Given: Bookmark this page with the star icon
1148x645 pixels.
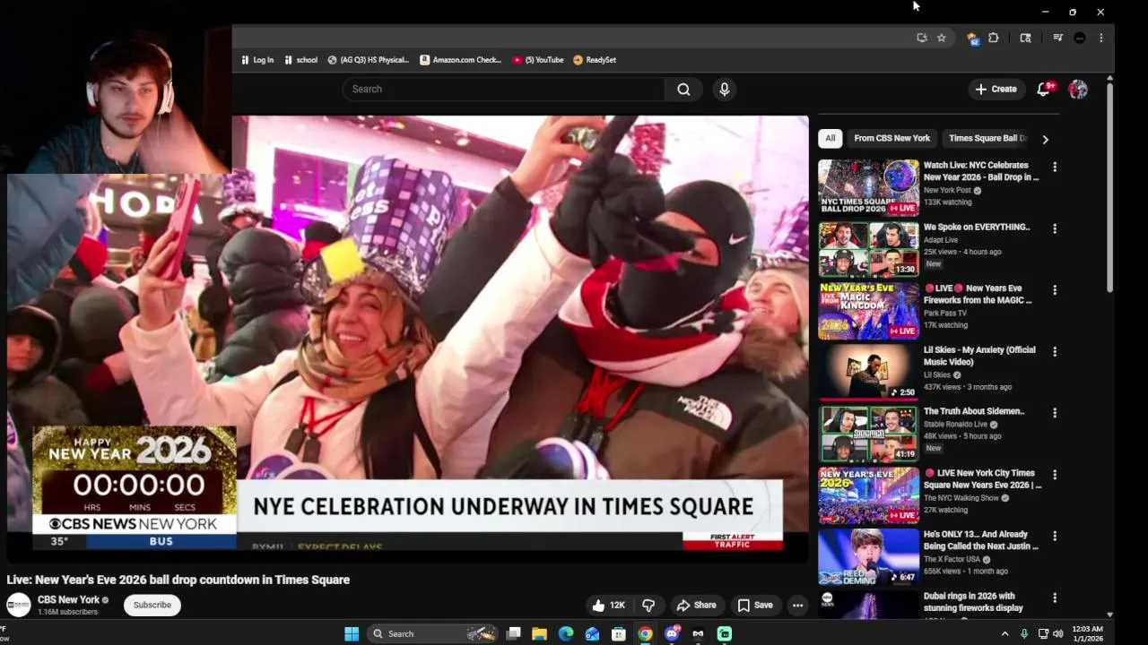Looking at the screenshot, I should pos(941,38).
